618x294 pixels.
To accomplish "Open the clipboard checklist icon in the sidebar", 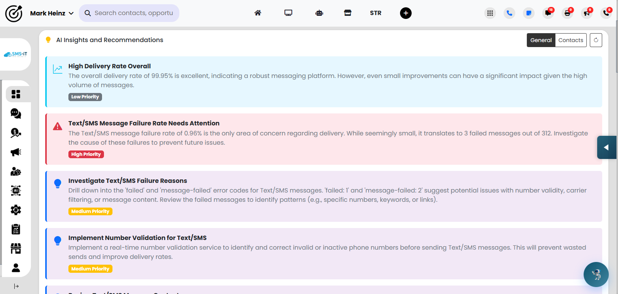I will pos(16,229).
